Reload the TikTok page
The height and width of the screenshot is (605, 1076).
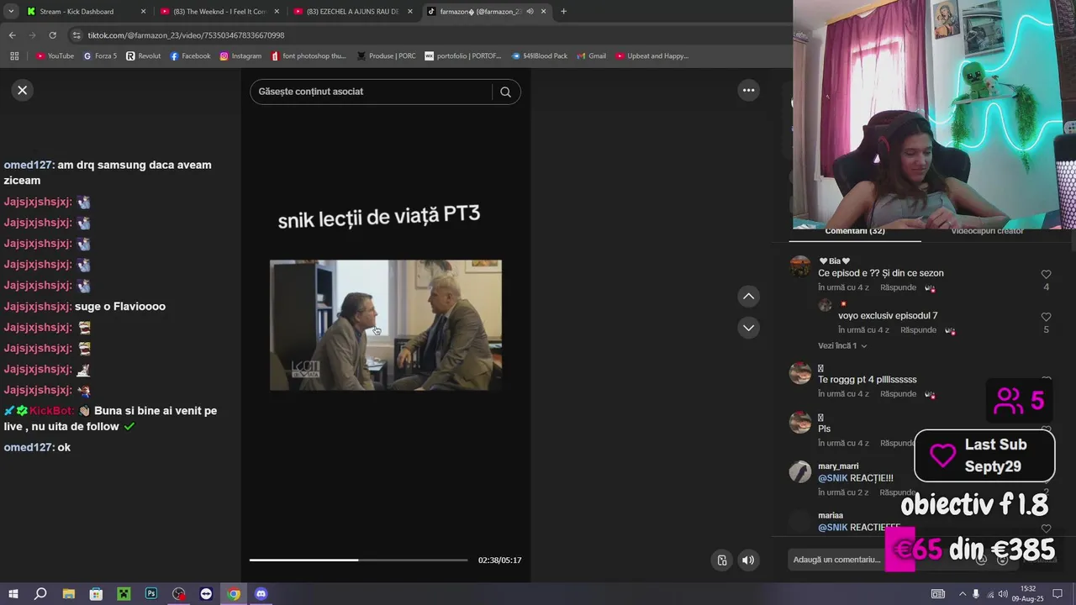[x=52, y=35]
